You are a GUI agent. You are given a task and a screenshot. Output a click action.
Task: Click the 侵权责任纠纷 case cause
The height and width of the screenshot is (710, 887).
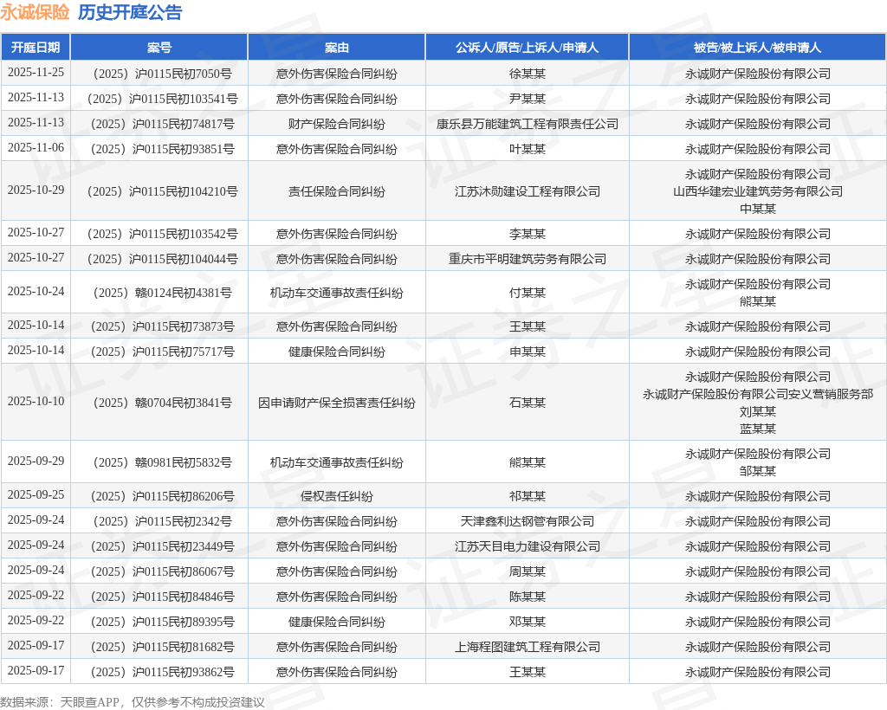pos(337,496)
